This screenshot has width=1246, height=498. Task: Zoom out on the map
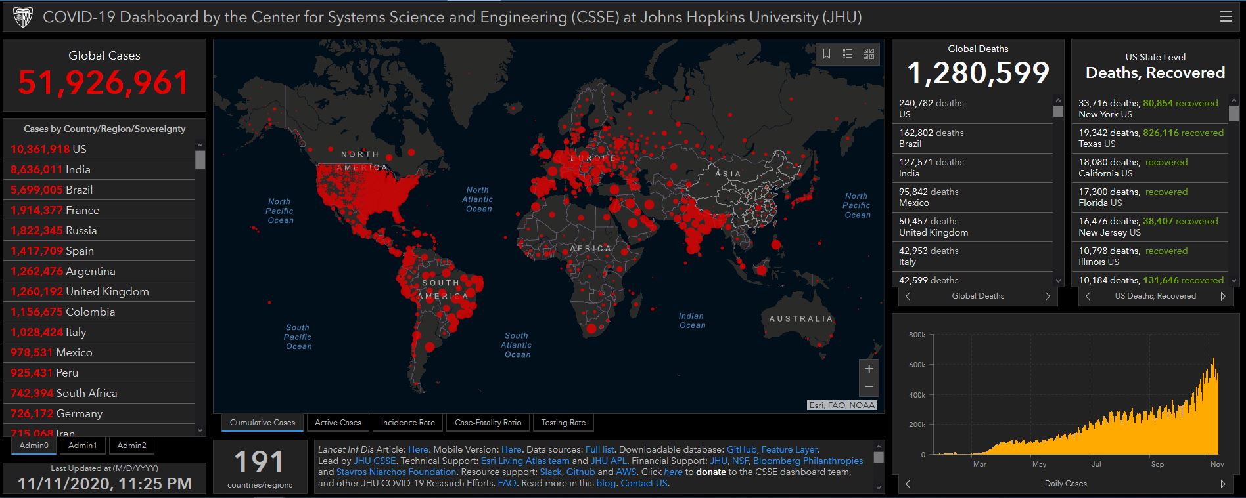(869, 387)
